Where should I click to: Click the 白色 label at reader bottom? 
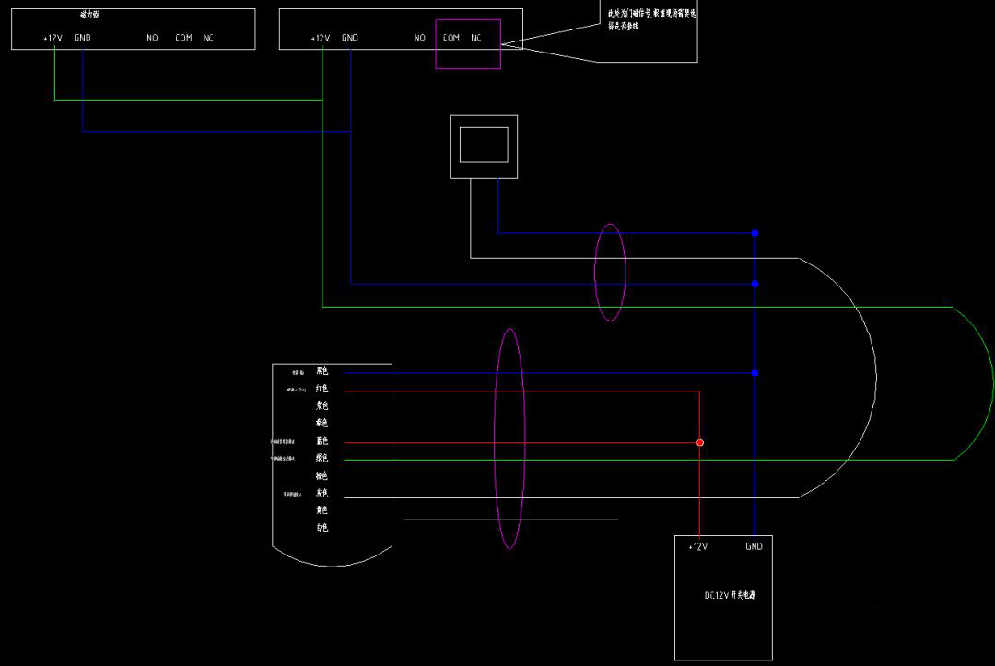pyautogui.click(x=322, y=528)
